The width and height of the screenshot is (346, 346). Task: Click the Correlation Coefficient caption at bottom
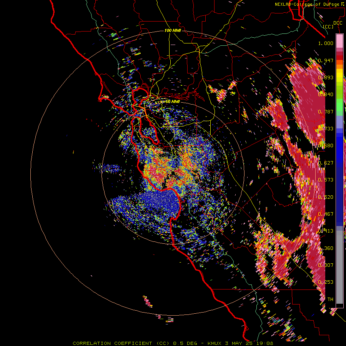pos(173,343)
